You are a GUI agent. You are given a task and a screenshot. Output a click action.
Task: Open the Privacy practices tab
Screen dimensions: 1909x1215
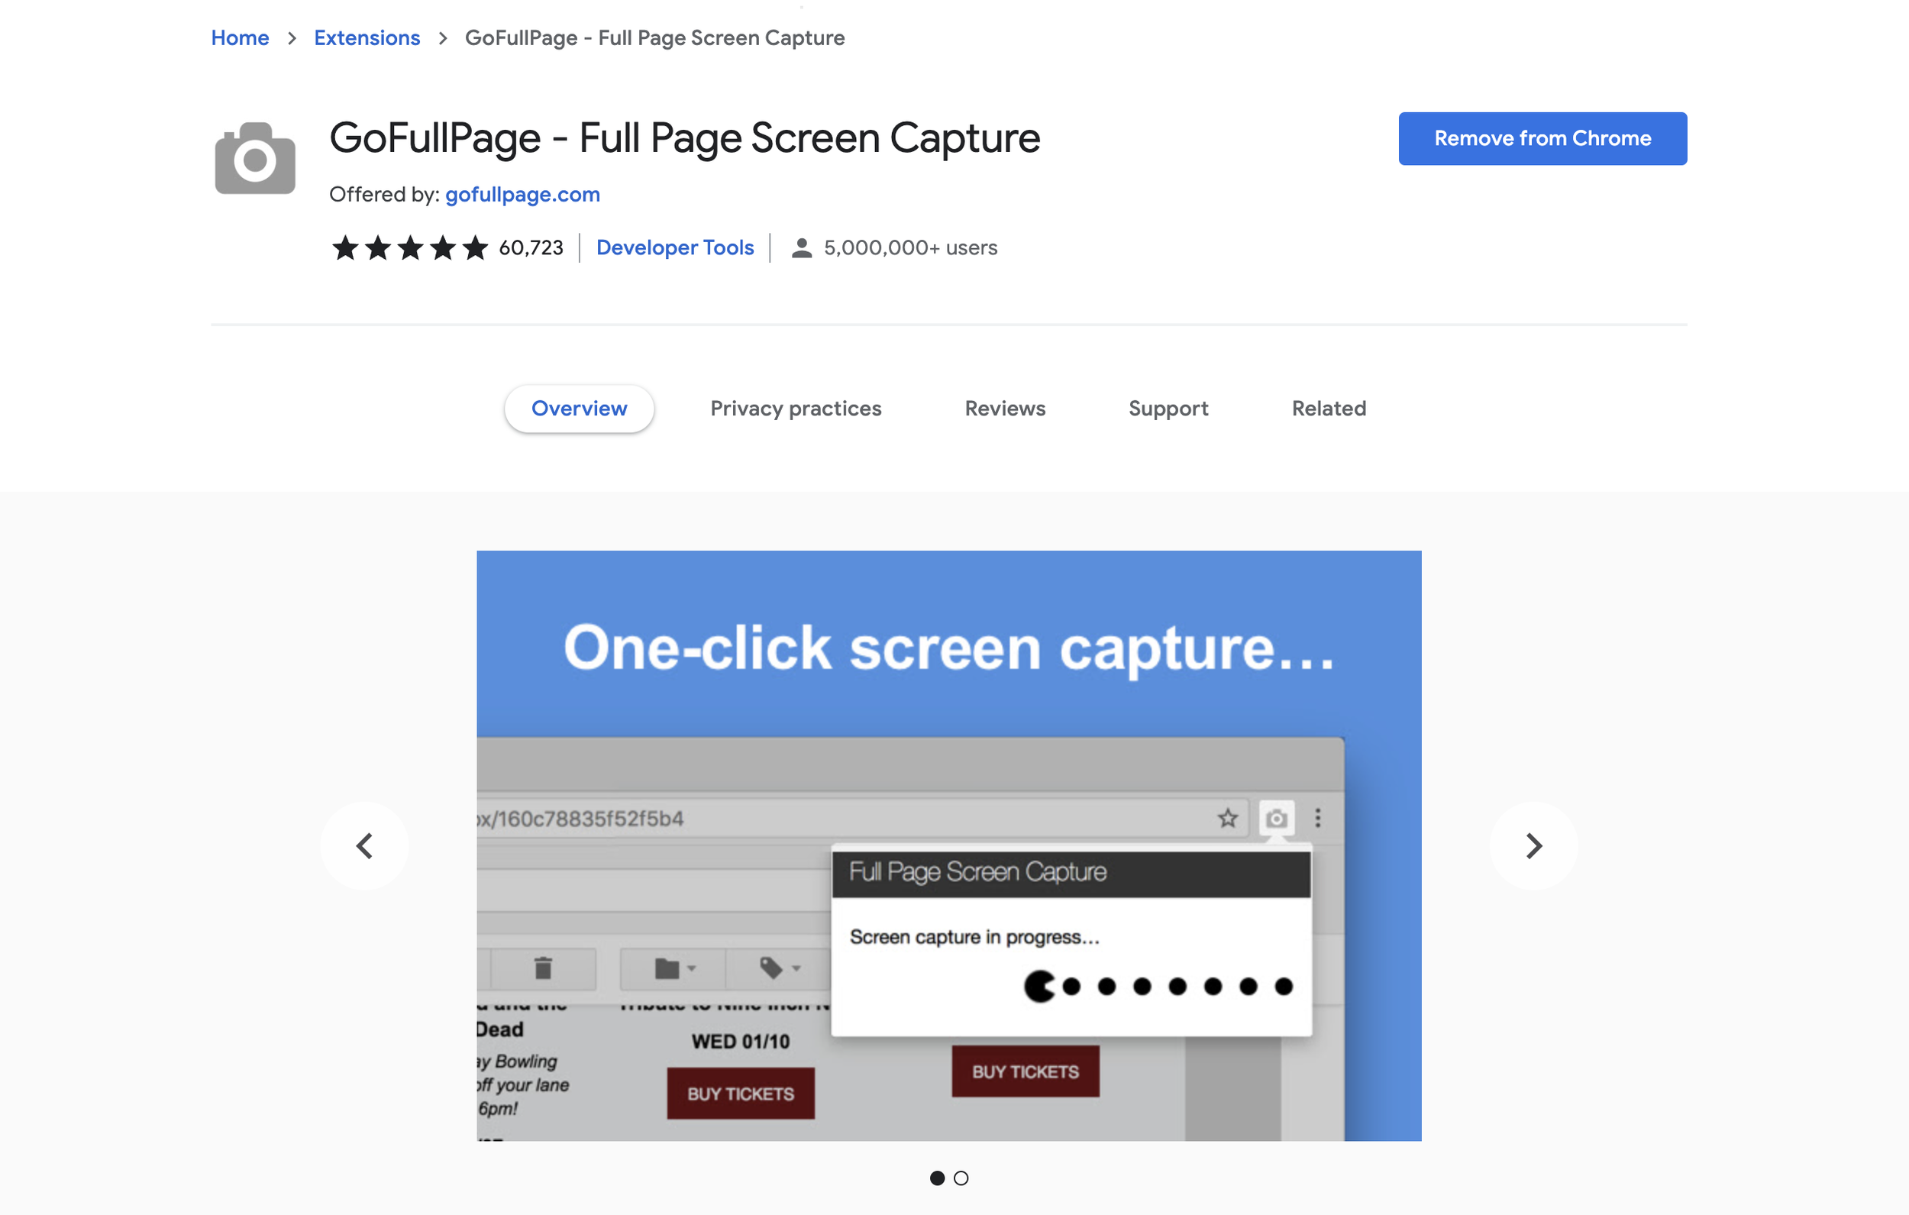pos(795,409)
